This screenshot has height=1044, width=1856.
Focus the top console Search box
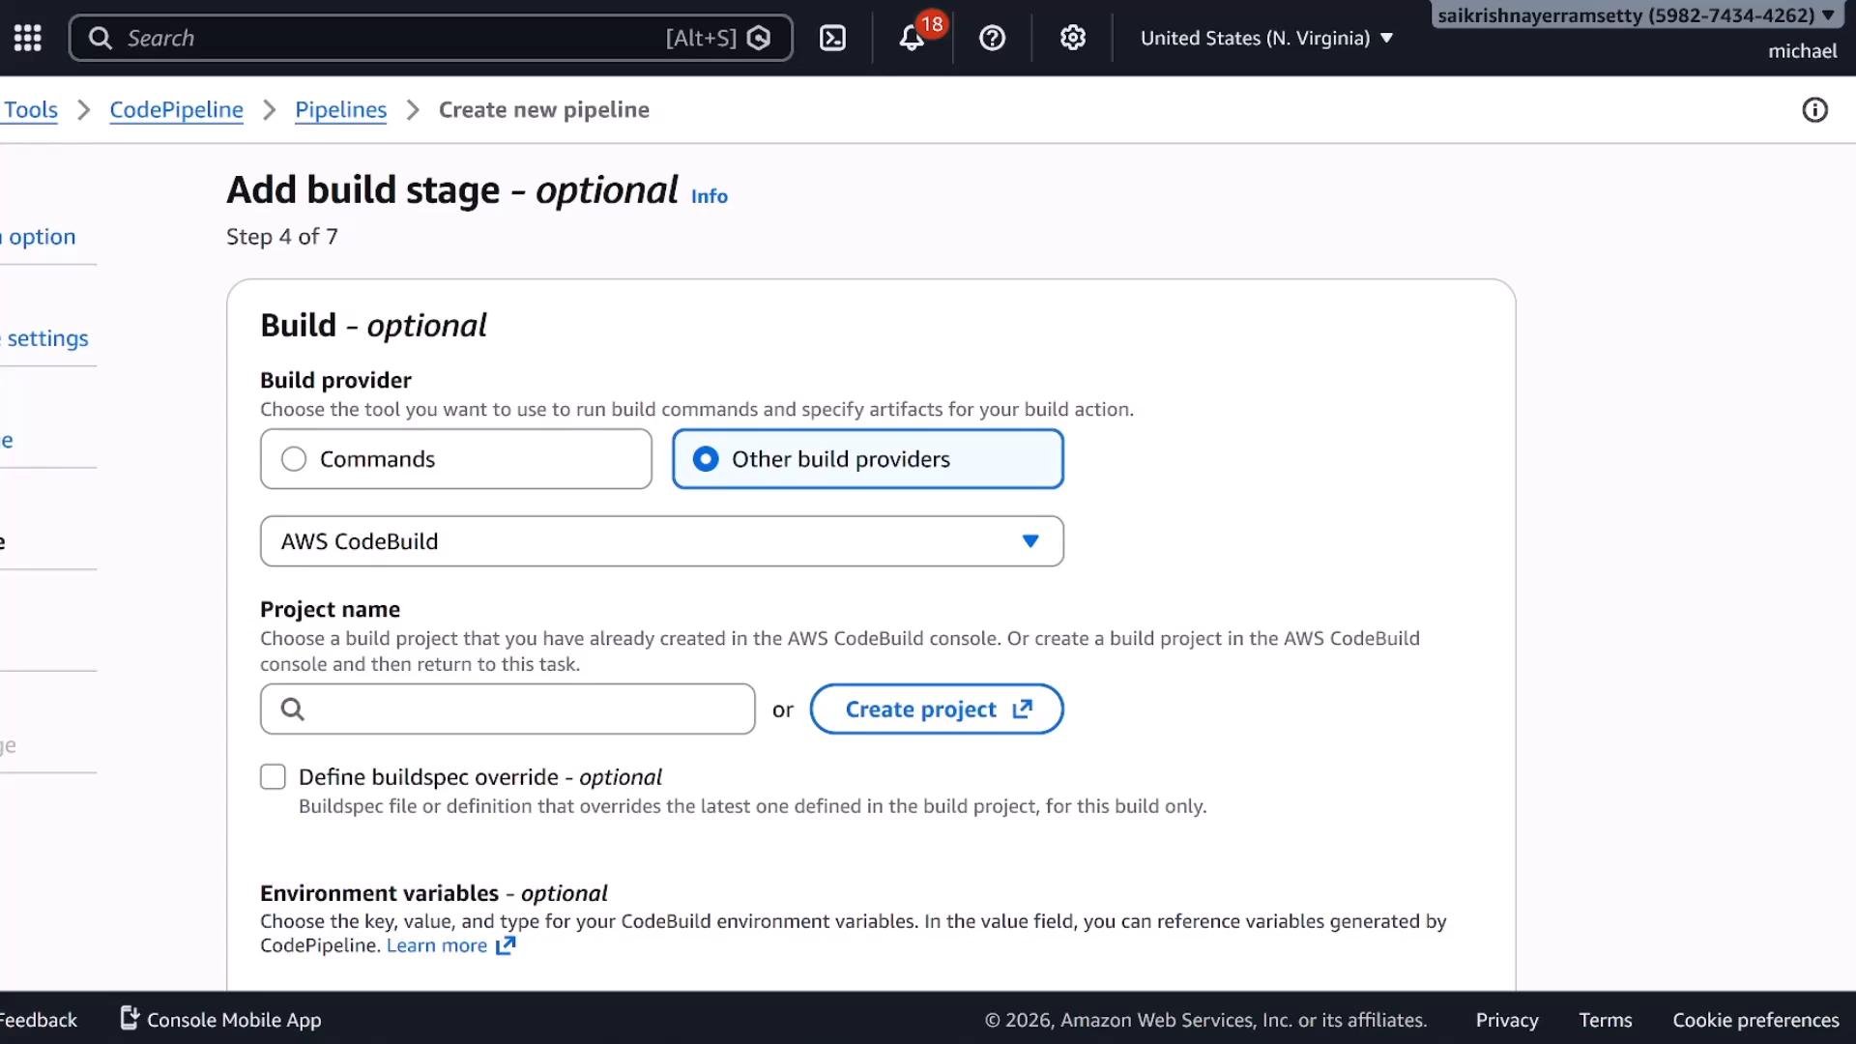[x=431, y=38]
